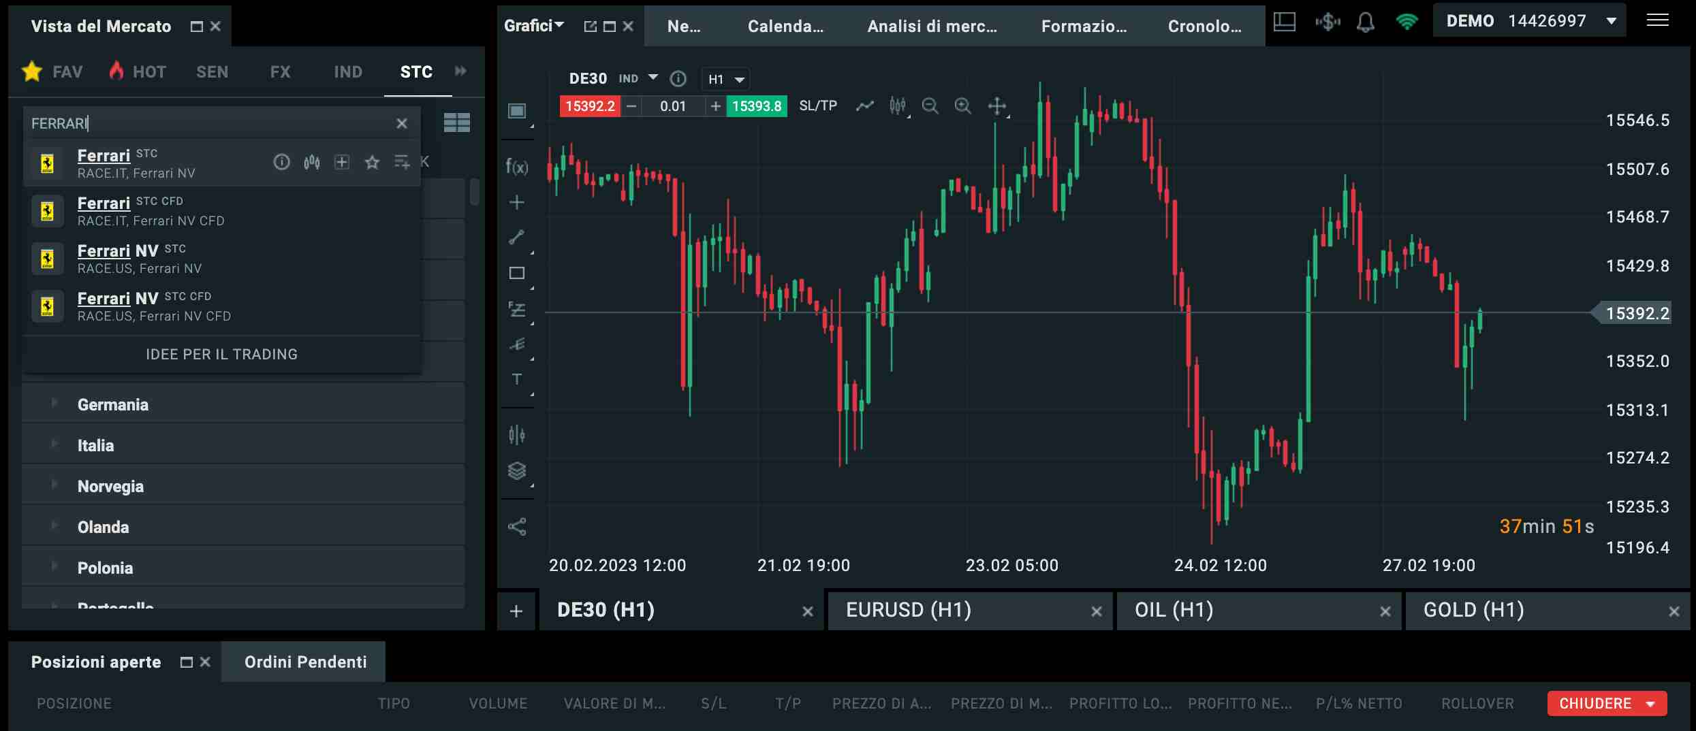1696x731 pixels.
Task: Click the info icon on the Ferrari STC row
Action: (281, 162)
